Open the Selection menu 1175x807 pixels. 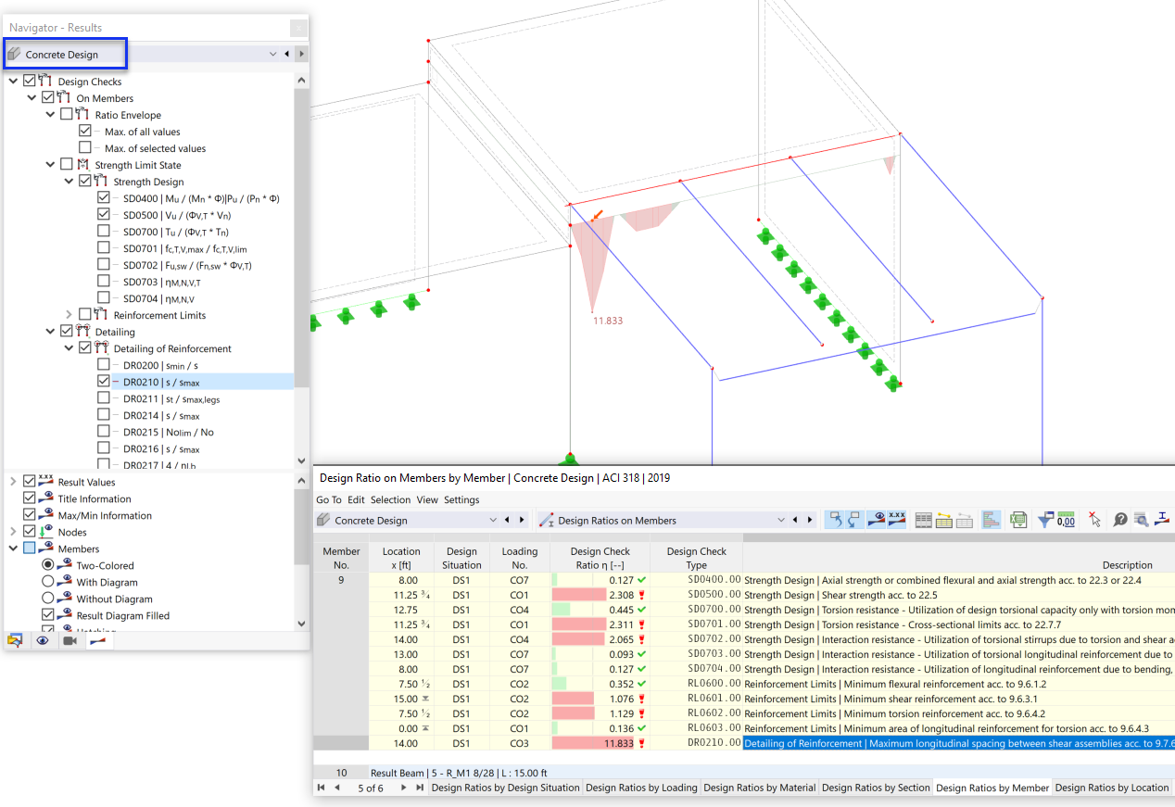(x=390, y=499)
